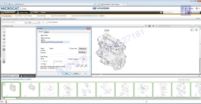Click the info icon beside the shortcut field

(x=161, y=12)
